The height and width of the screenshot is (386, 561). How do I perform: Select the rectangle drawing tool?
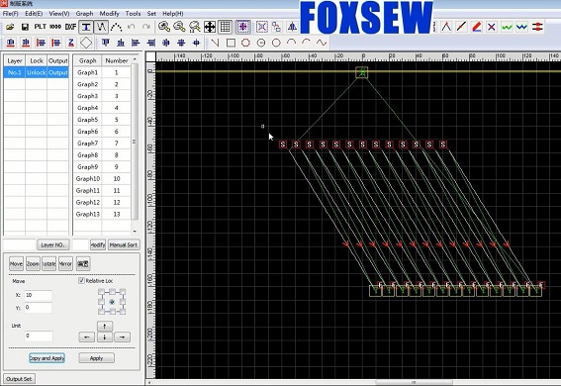point(231,43)
